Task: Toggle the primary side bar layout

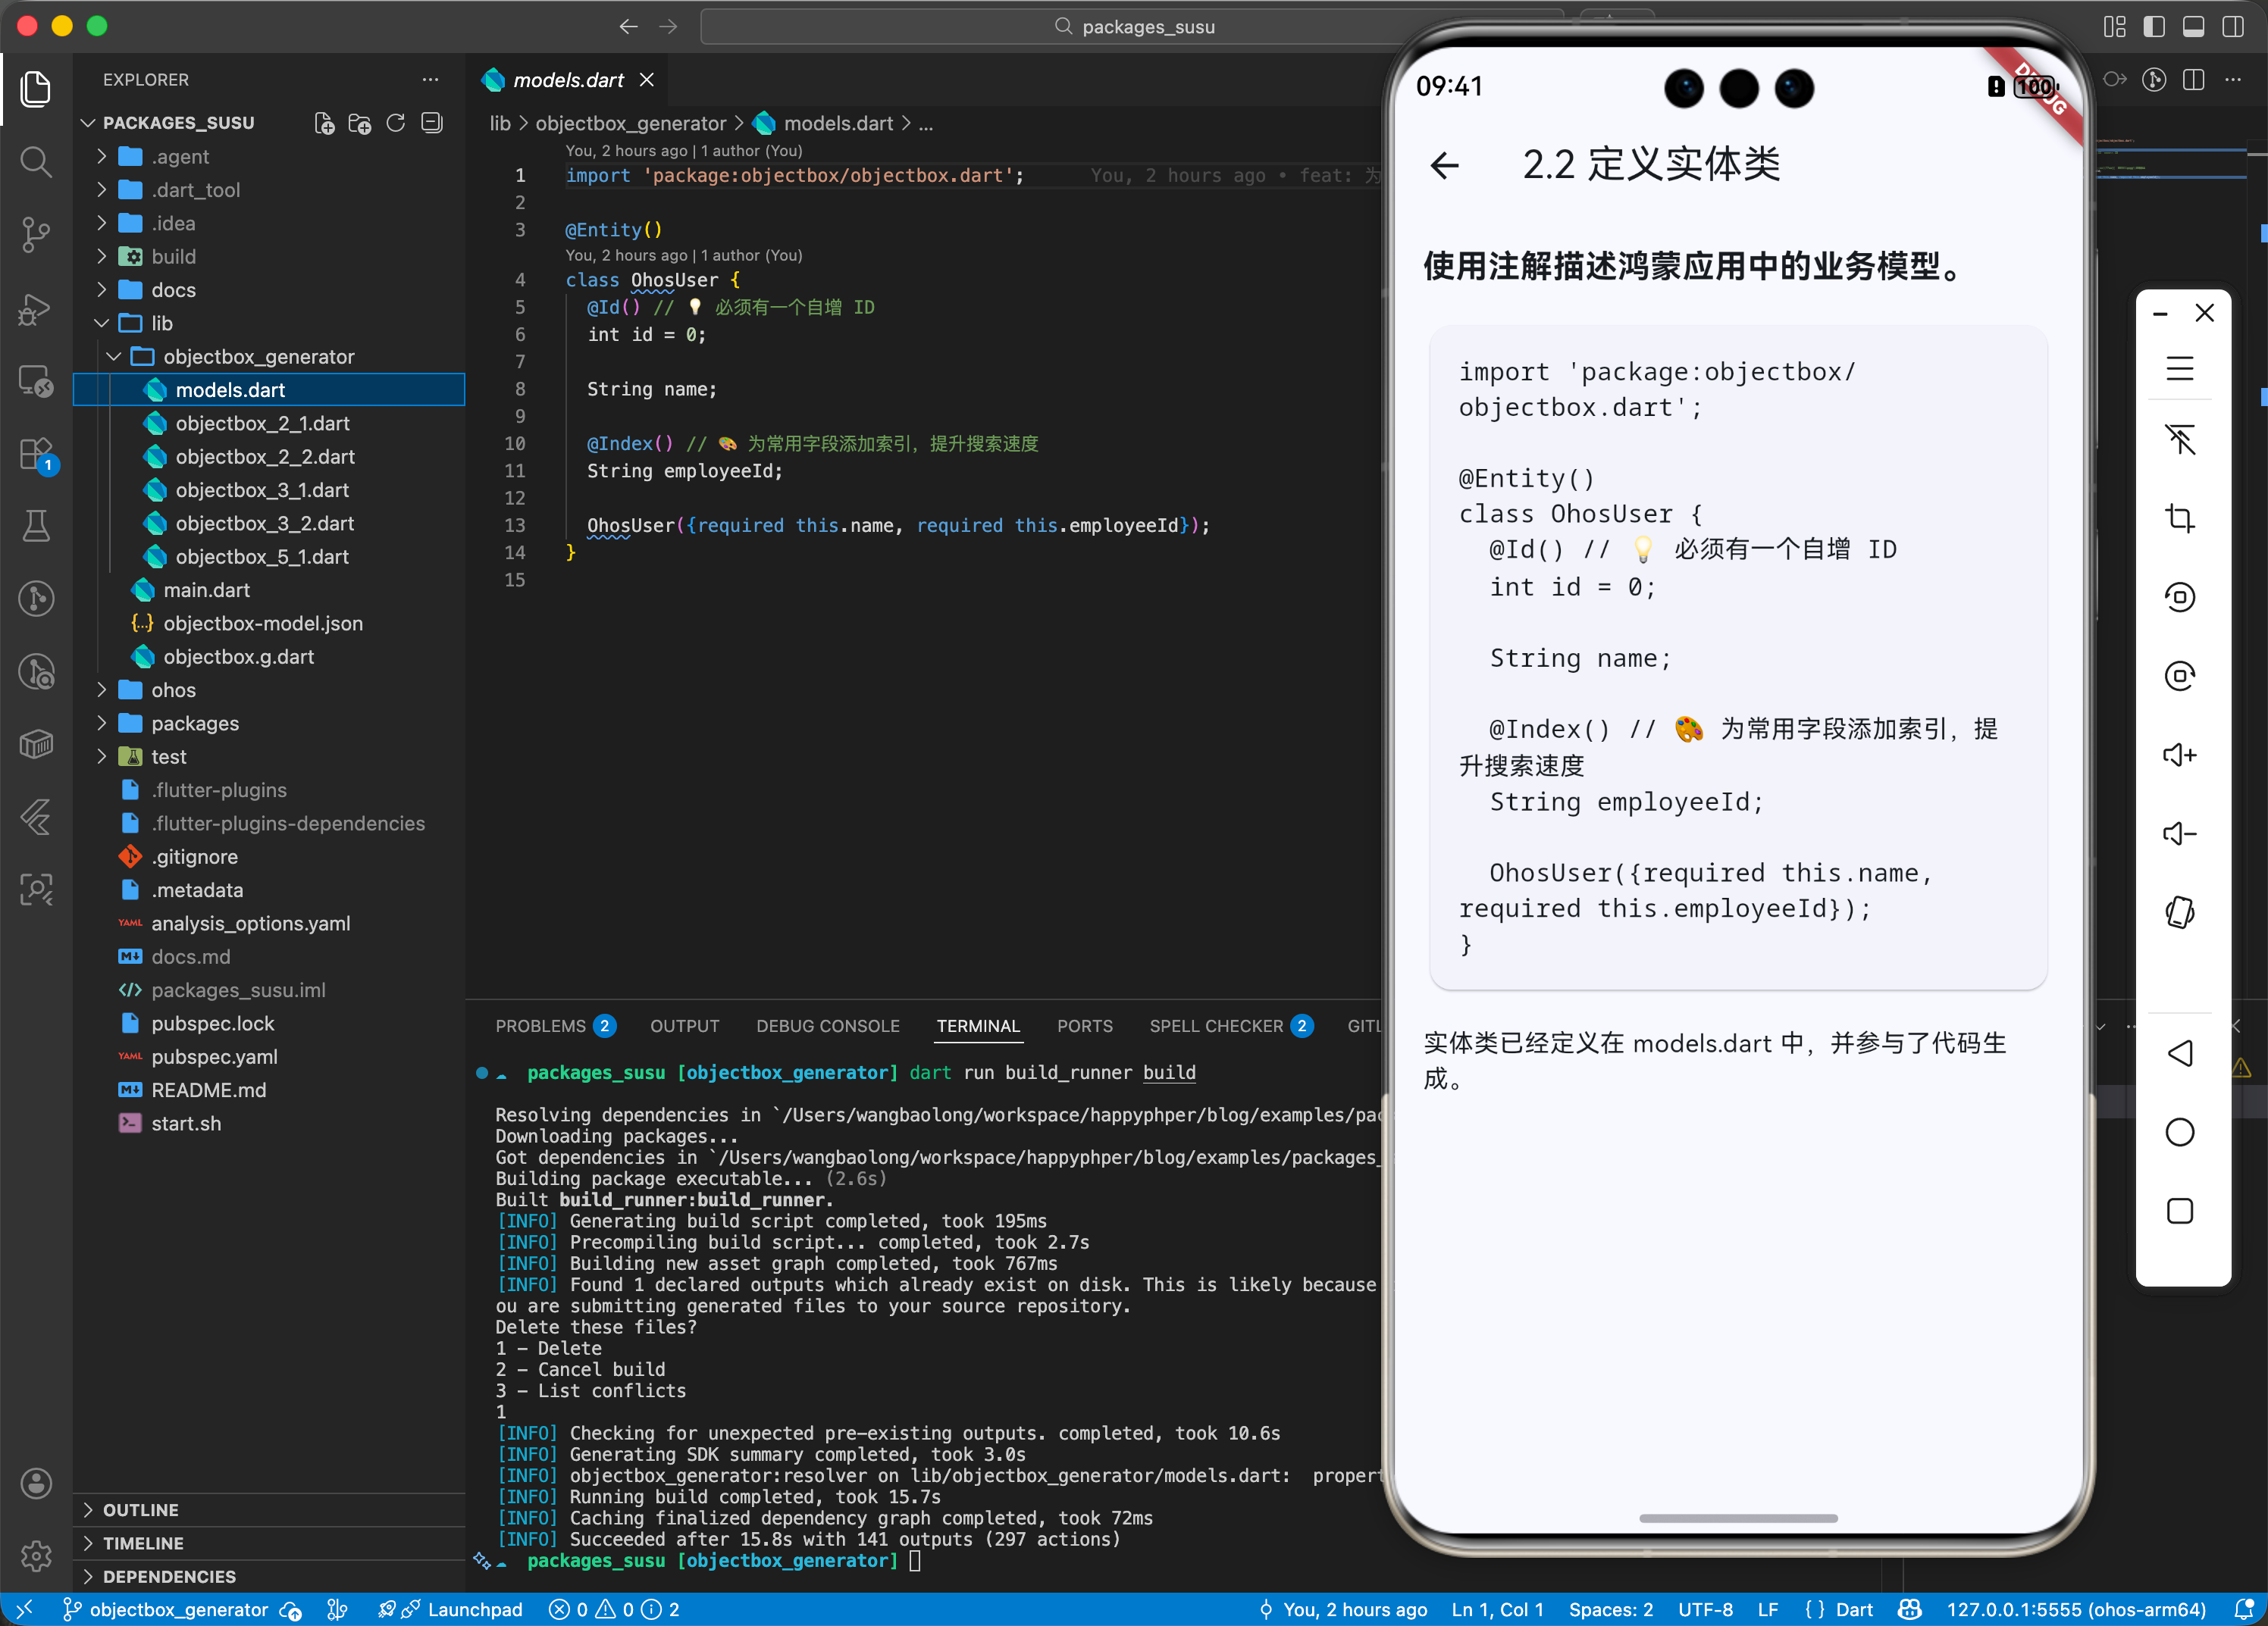Action: pos(2154,27)
